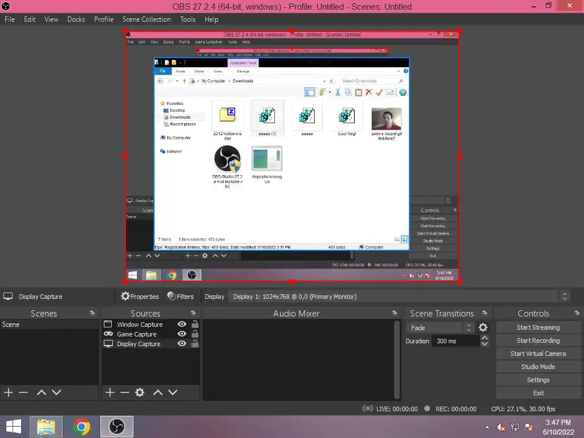Click the Exit button

point(538,392)
